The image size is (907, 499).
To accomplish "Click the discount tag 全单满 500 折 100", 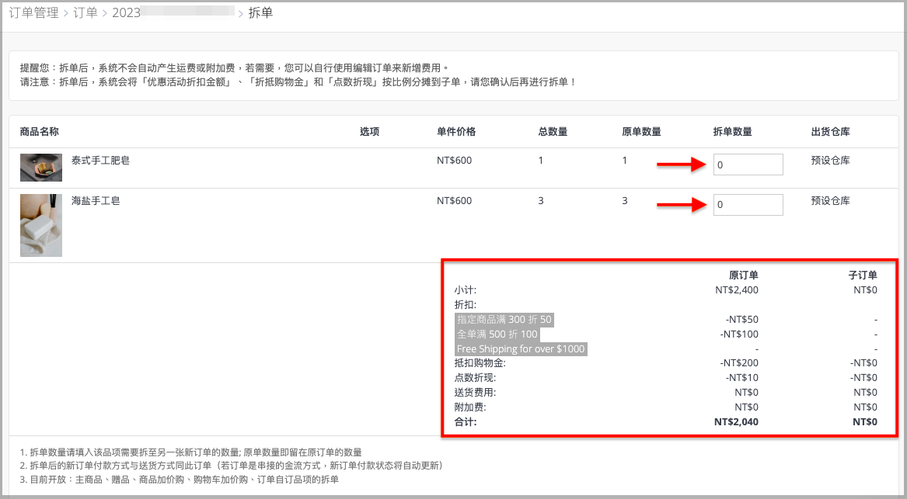I will (497, 334).
